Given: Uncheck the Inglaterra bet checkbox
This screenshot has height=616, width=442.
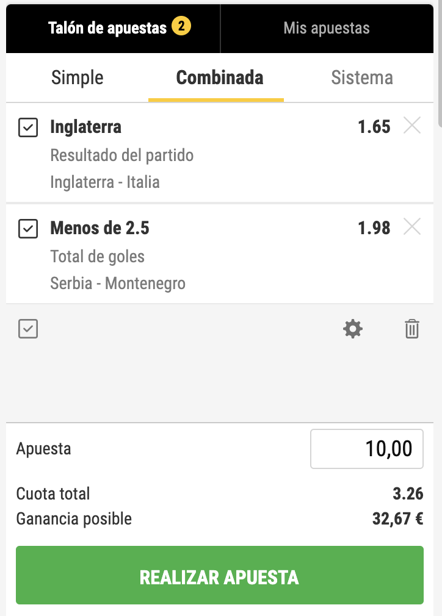Looking at the screenshot, I should tap(28, 127).
